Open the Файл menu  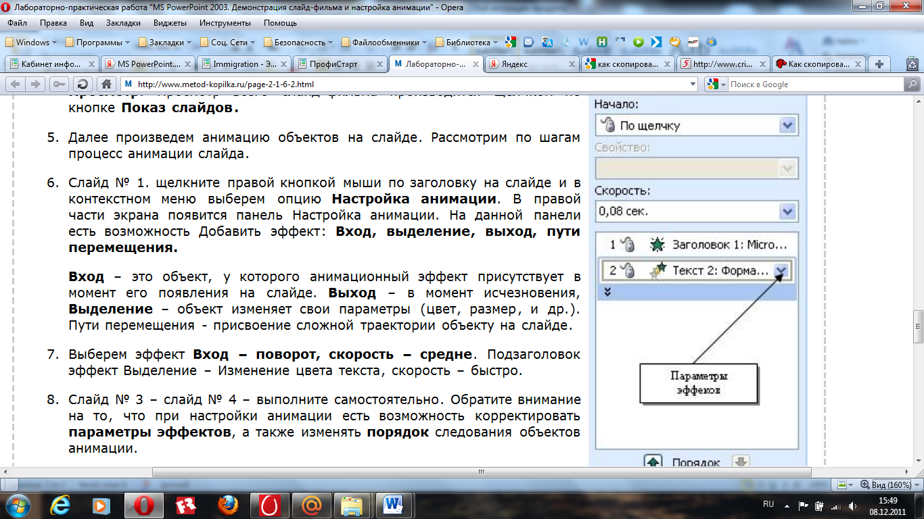(18, 22)
